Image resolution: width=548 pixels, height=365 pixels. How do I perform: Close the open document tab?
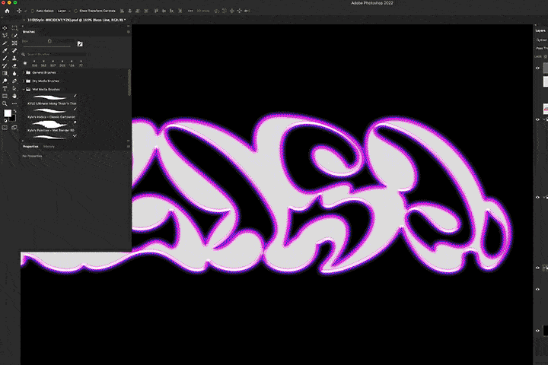click(x=24, y=21)
